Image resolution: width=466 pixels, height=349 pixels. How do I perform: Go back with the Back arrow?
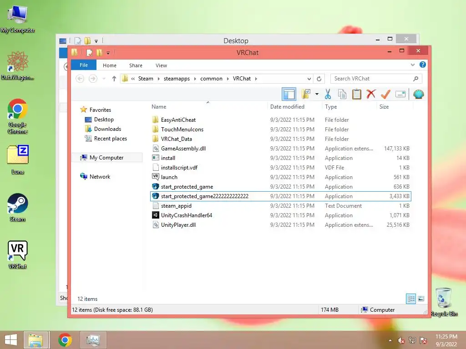(x=80, y=79)
